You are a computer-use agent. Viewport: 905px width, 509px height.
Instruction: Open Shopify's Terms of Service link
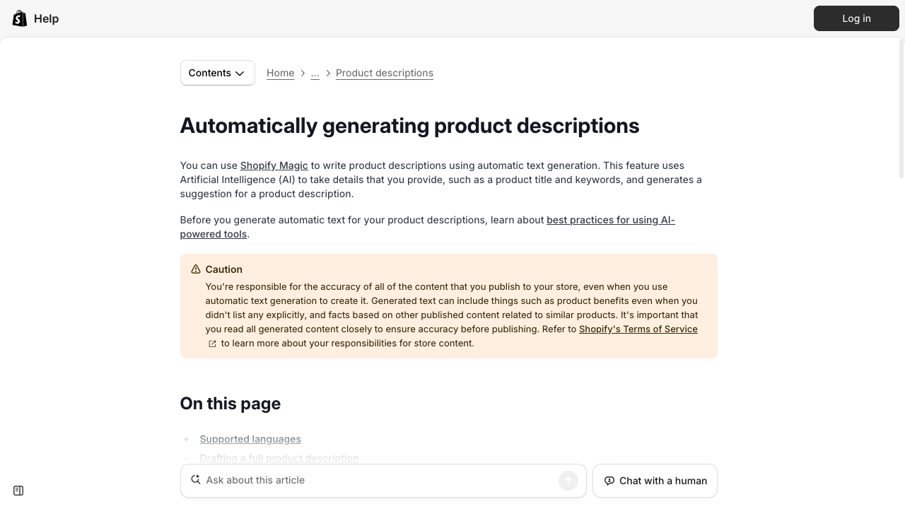(638, 329)
